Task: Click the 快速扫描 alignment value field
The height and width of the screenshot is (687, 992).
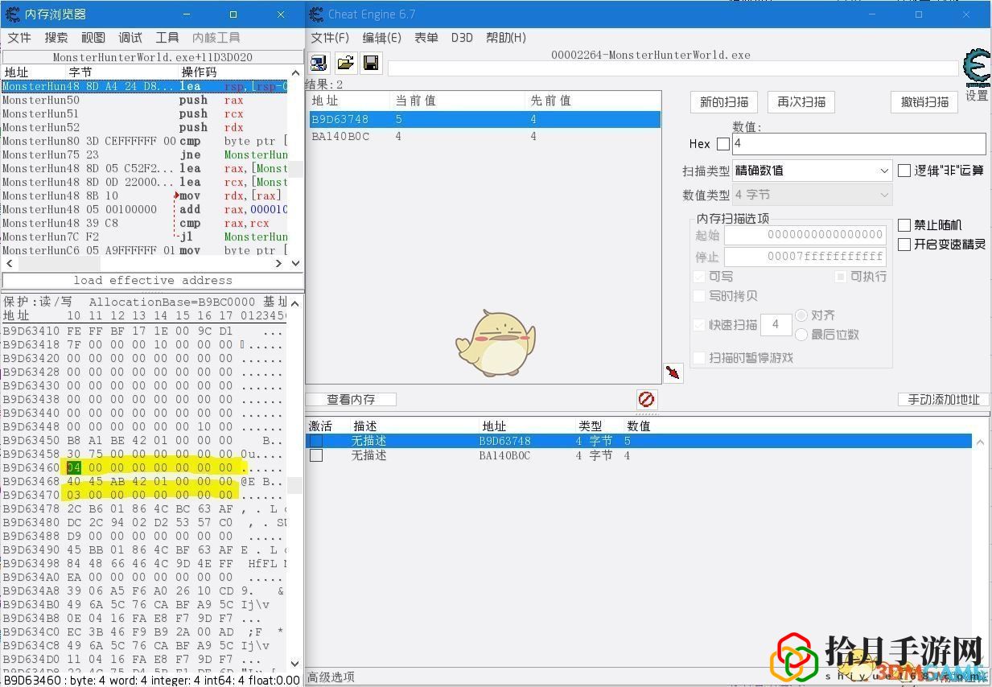Action: [776, 324]
